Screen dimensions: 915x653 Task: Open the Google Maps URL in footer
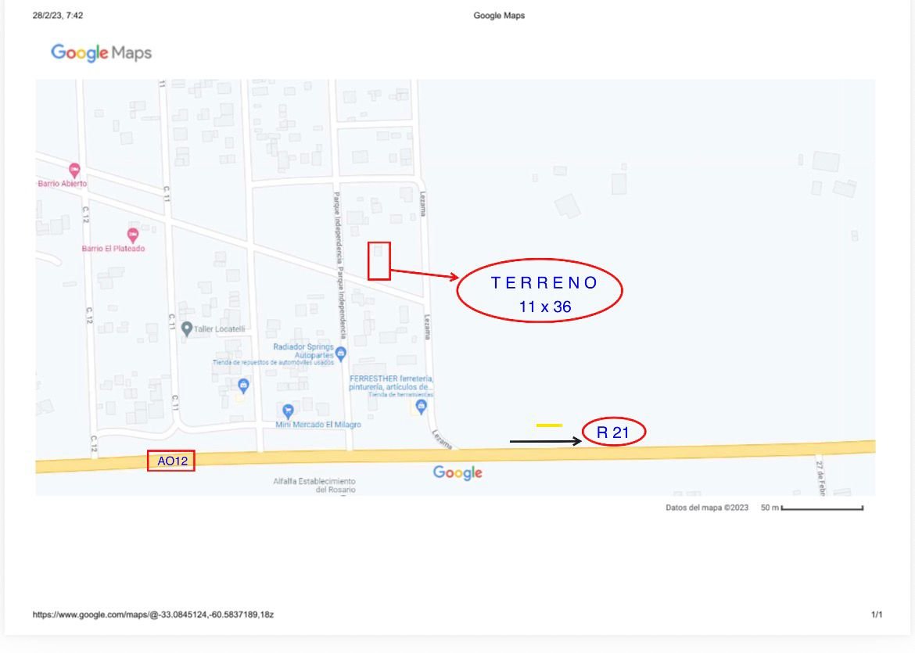point(152,615)
